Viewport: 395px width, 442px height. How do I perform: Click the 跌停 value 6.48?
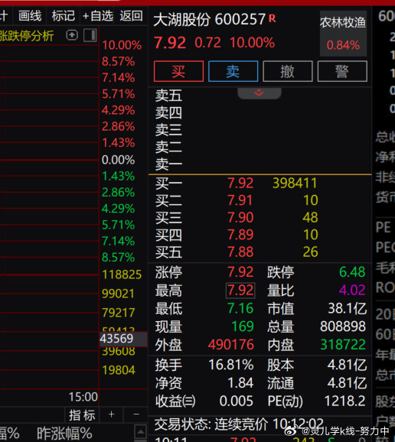point(352,272)
